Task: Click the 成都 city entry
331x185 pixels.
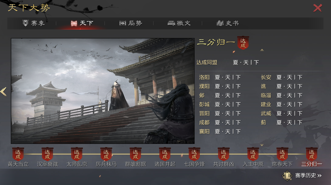Action: 204,122
